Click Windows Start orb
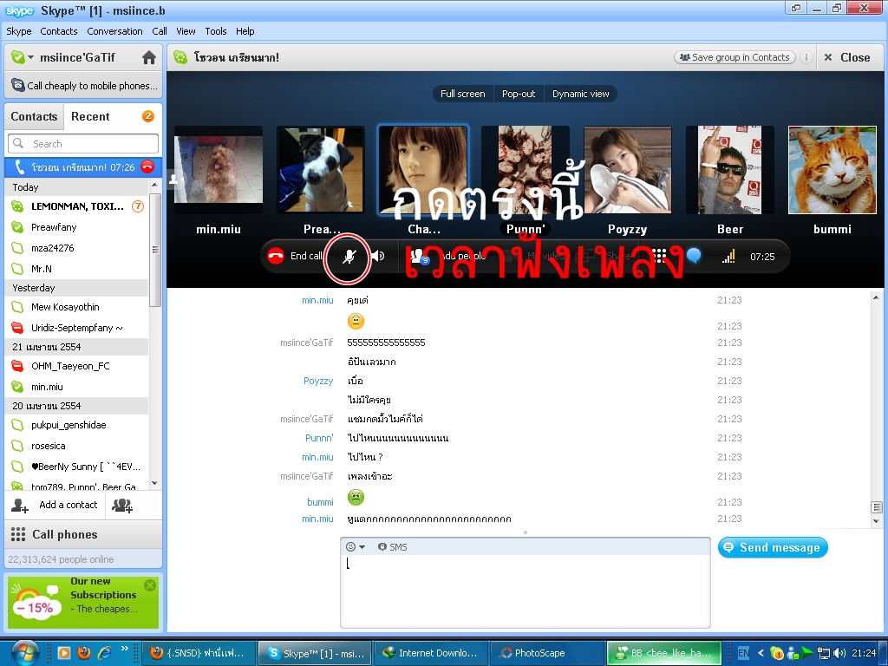Image resolution: width=888 pixels, height=666 pixels. click(23, 652)
